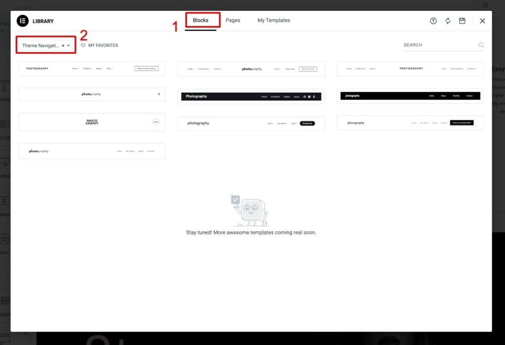Close the Library modal
The image size is (505, 345).
(x=482, y=21)
